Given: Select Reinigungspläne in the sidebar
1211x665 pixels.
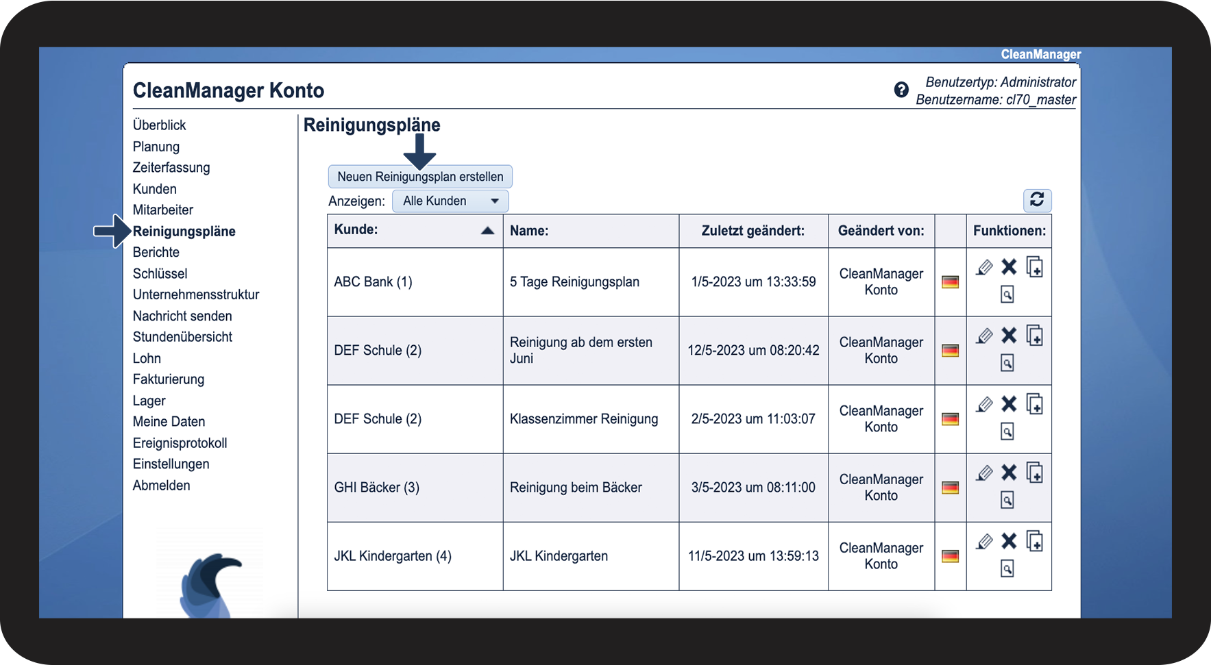Looking at the screenshot, I should (184, 231).
